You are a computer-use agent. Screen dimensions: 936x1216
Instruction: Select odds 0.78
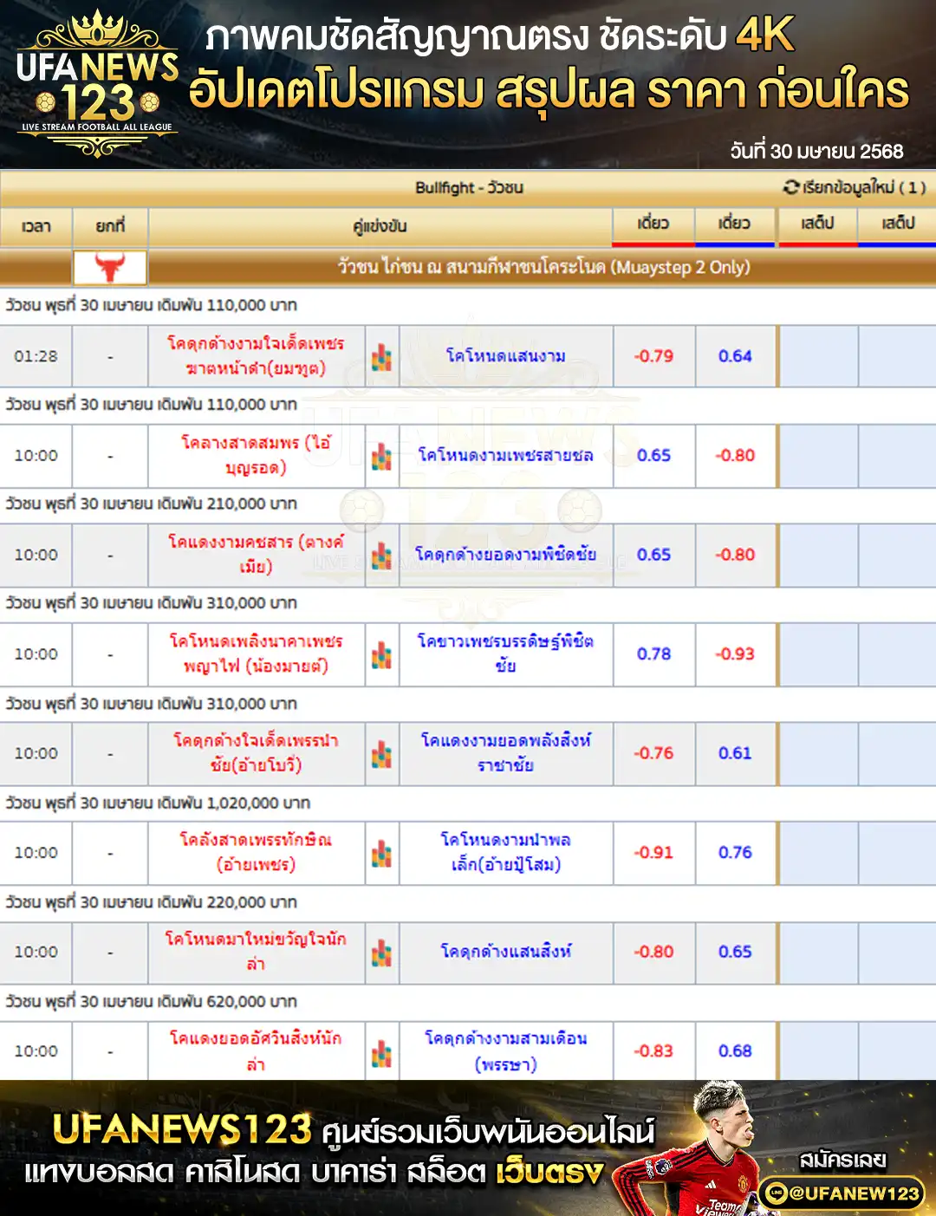pos(653,654)
